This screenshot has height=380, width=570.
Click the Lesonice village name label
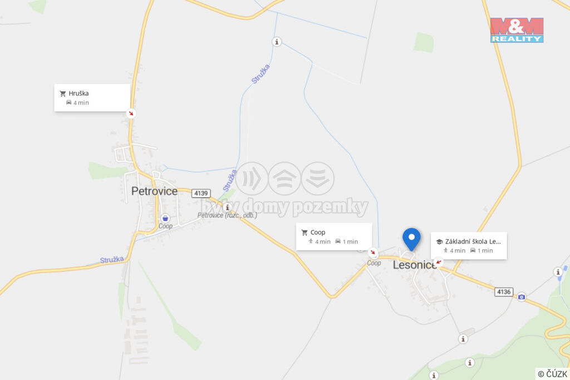coord(414,265)
